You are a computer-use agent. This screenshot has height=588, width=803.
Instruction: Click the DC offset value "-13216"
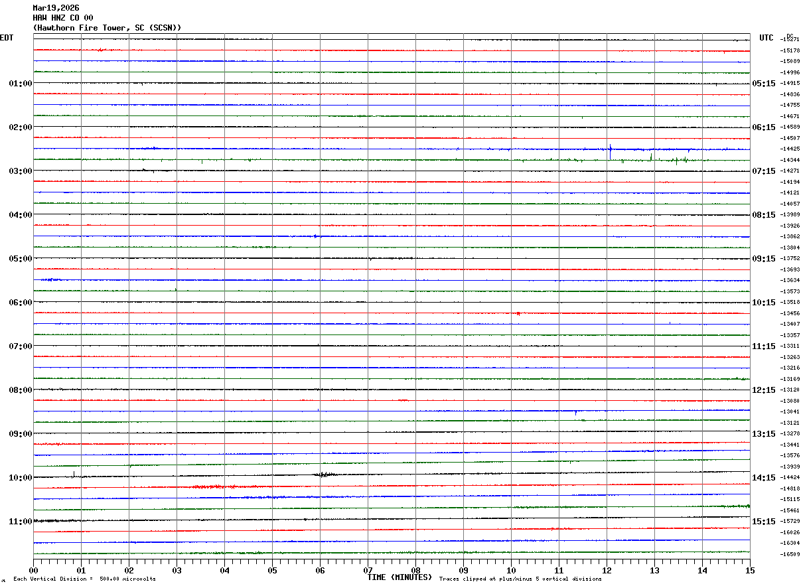click(x=790, y=368)
